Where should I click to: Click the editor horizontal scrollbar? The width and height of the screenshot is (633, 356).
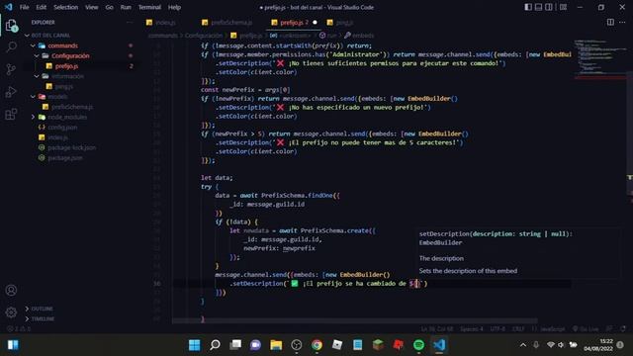pyautogui.click(x=355, y=320)
